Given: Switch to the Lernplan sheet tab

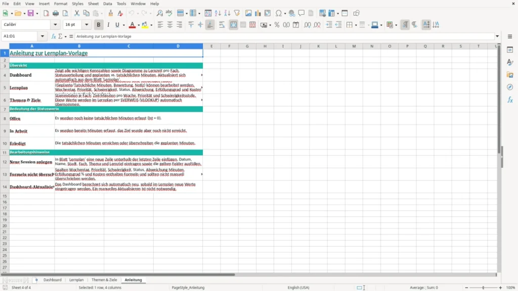Looking at the screenshot, I should (76, 280).
